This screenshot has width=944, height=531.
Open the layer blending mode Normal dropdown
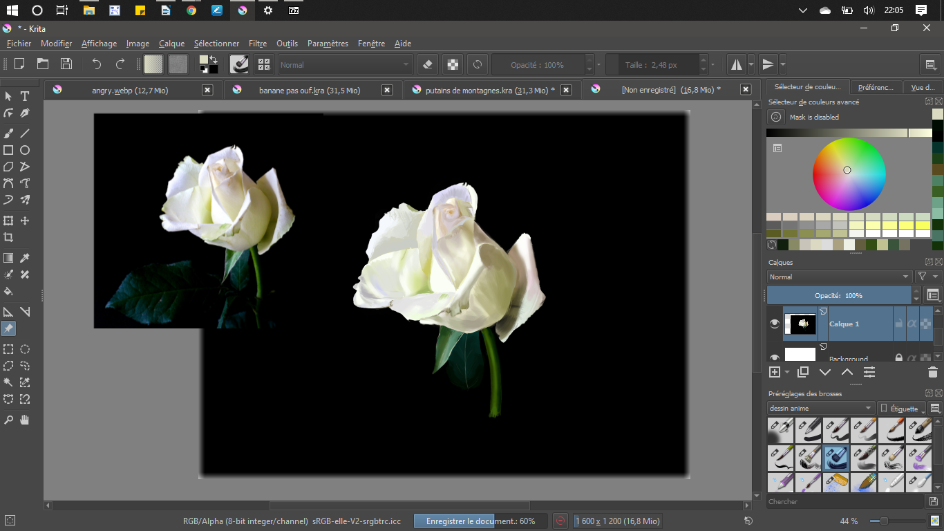coord(839,277)
